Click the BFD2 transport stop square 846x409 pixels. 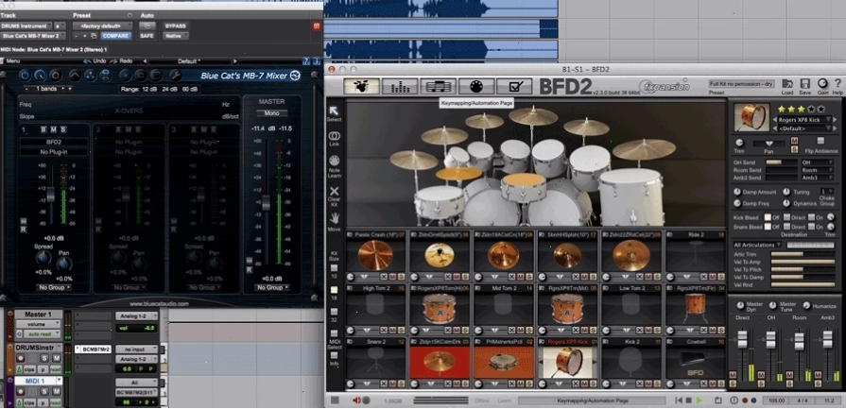coord(689,400)
